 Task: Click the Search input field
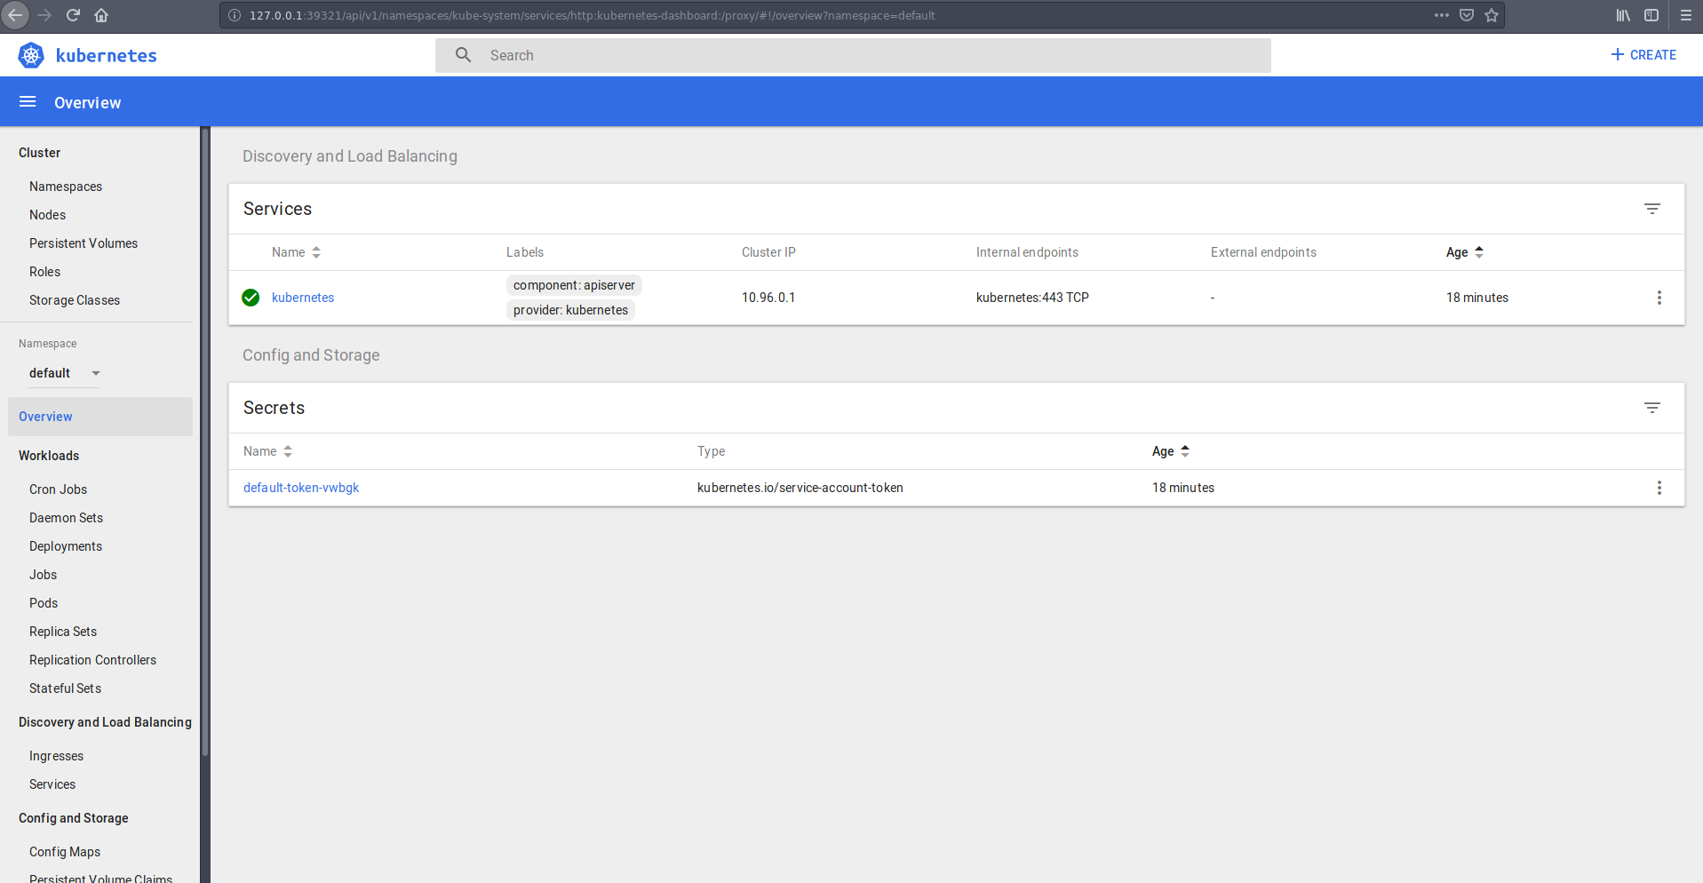(853, 55)
